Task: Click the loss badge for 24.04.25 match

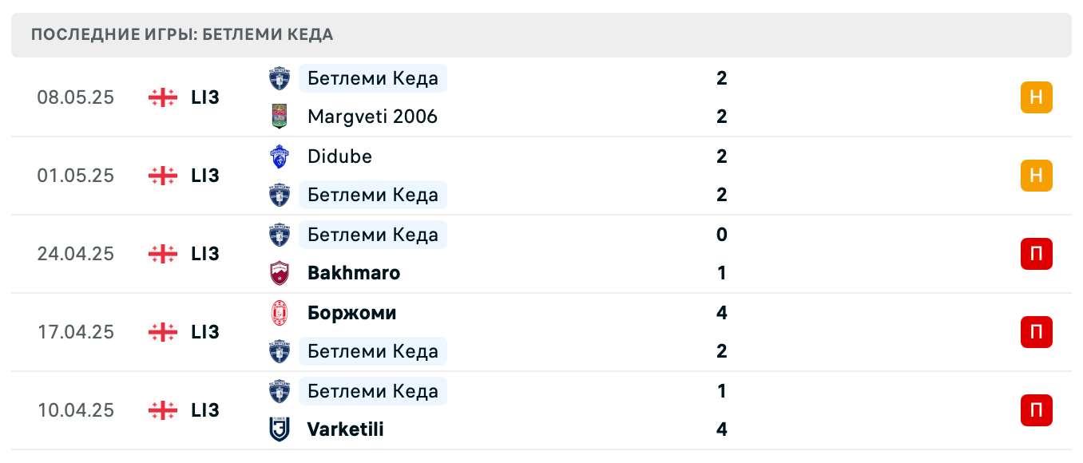Action: coord(1036,254)
